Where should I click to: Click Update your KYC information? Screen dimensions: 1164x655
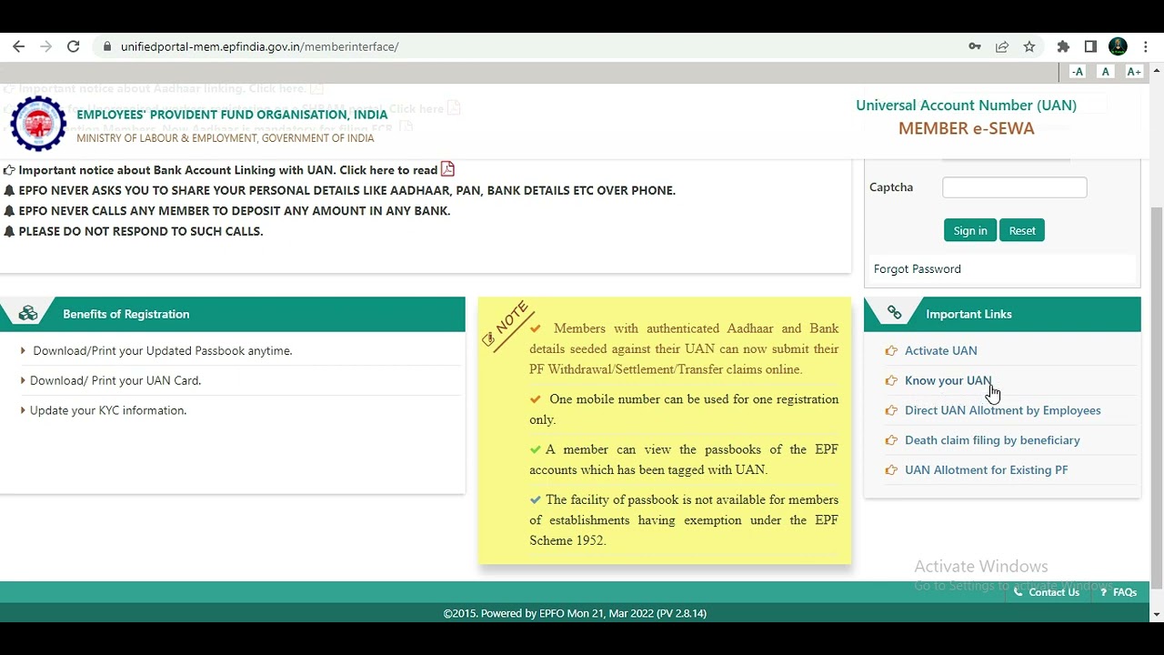107,411
